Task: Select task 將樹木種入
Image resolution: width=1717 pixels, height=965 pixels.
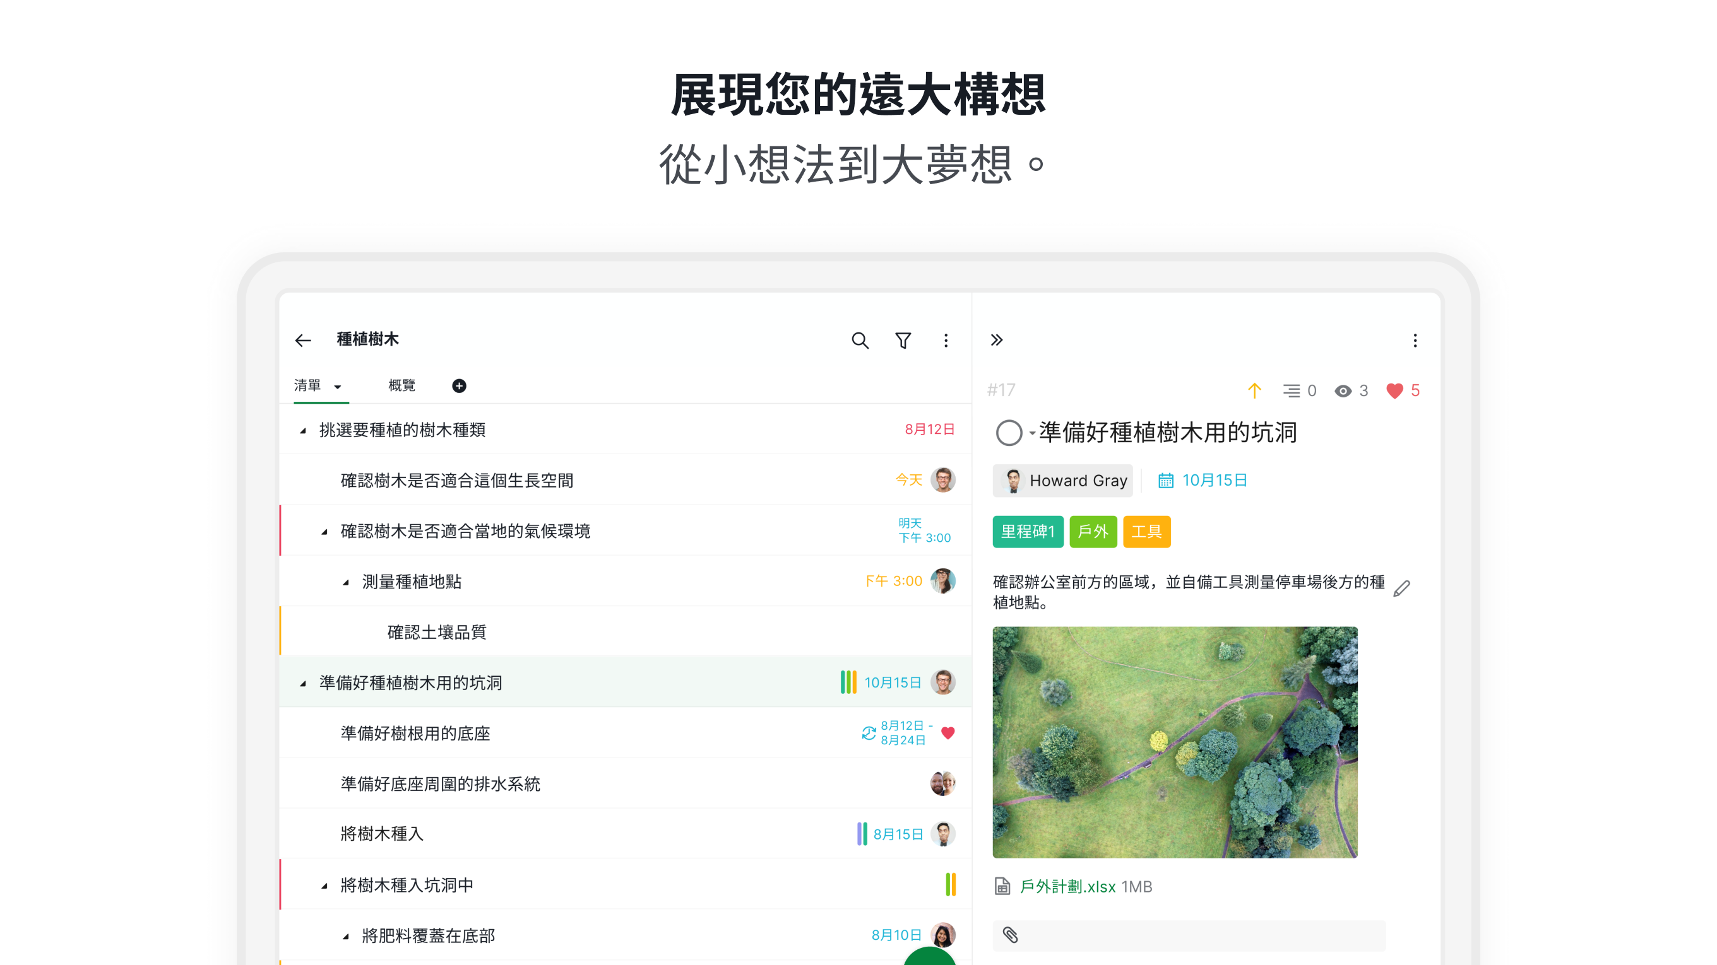Action: (x=624, y=834)
